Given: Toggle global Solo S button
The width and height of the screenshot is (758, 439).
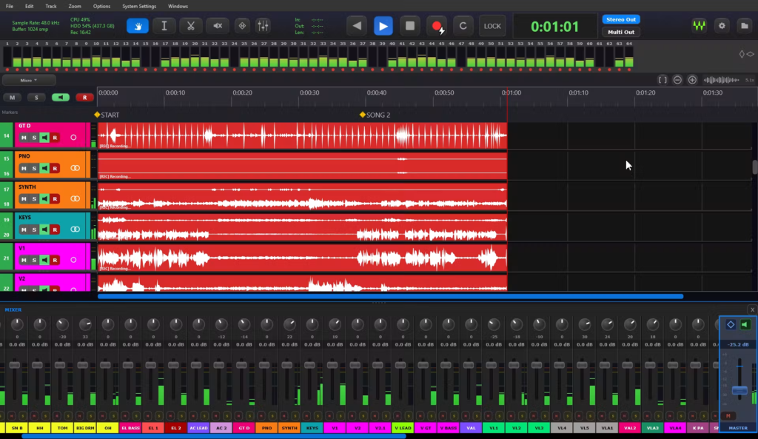Looking at the screenshot, I should coord(36,98).
